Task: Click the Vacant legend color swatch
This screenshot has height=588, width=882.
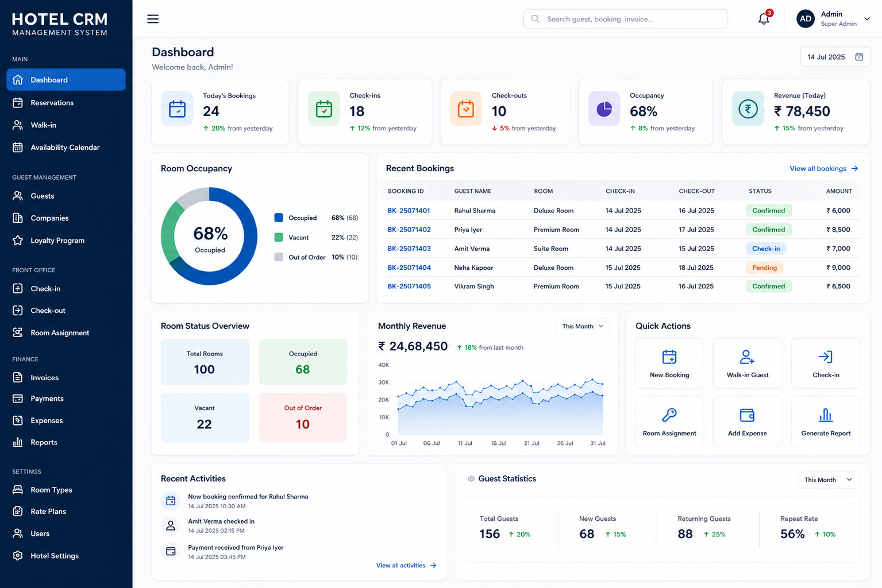Action: pos(279,237)
